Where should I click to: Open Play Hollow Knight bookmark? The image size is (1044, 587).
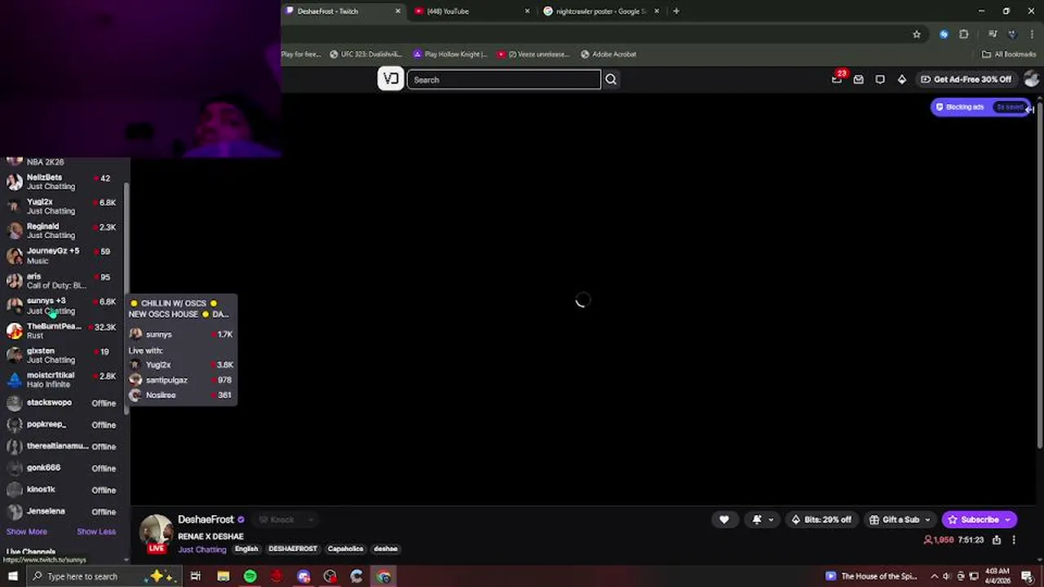450,54
